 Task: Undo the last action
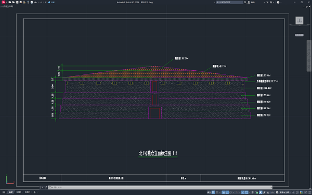(35, 2)
